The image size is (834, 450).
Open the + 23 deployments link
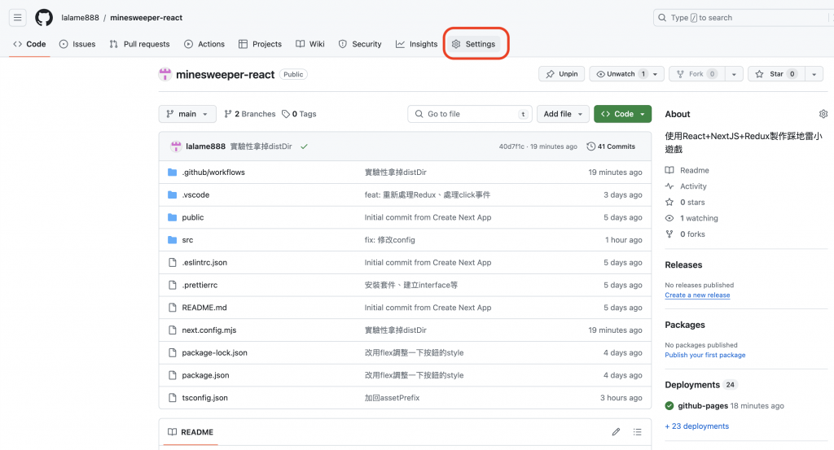pyautogui.click(x=697, y=426)
